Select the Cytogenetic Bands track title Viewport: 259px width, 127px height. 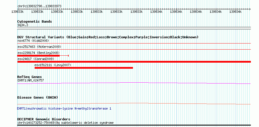point(35,21)
